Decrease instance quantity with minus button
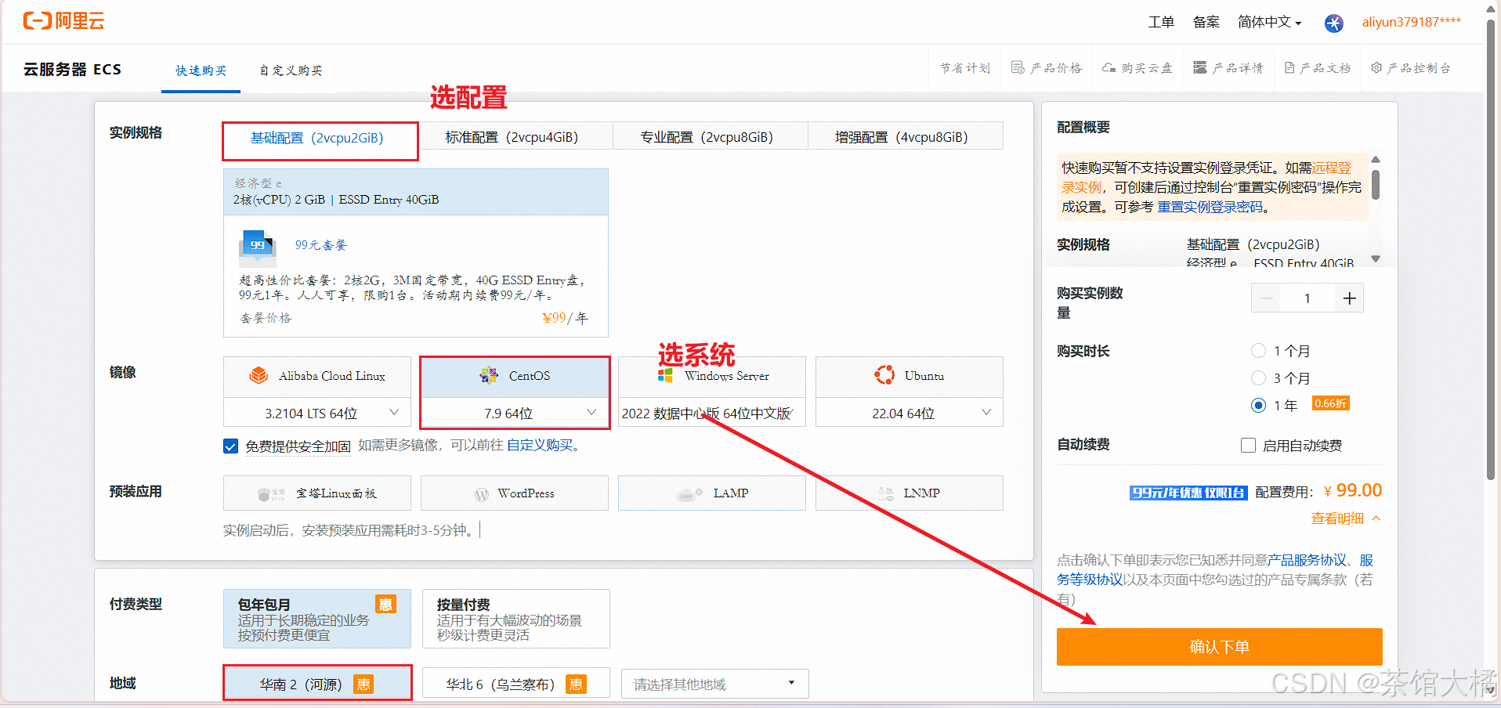Viewport: 1501px width, 708px height. click(1266, 298)
